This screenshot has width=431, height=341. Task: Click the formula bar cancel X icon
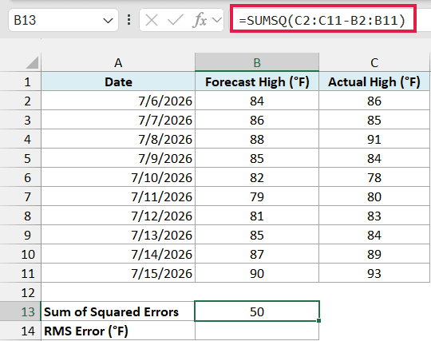[152, 20]
